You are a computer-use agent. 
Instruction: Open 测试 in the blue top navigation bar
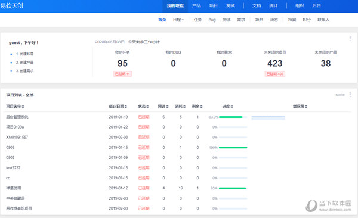(x=230, y=6)
